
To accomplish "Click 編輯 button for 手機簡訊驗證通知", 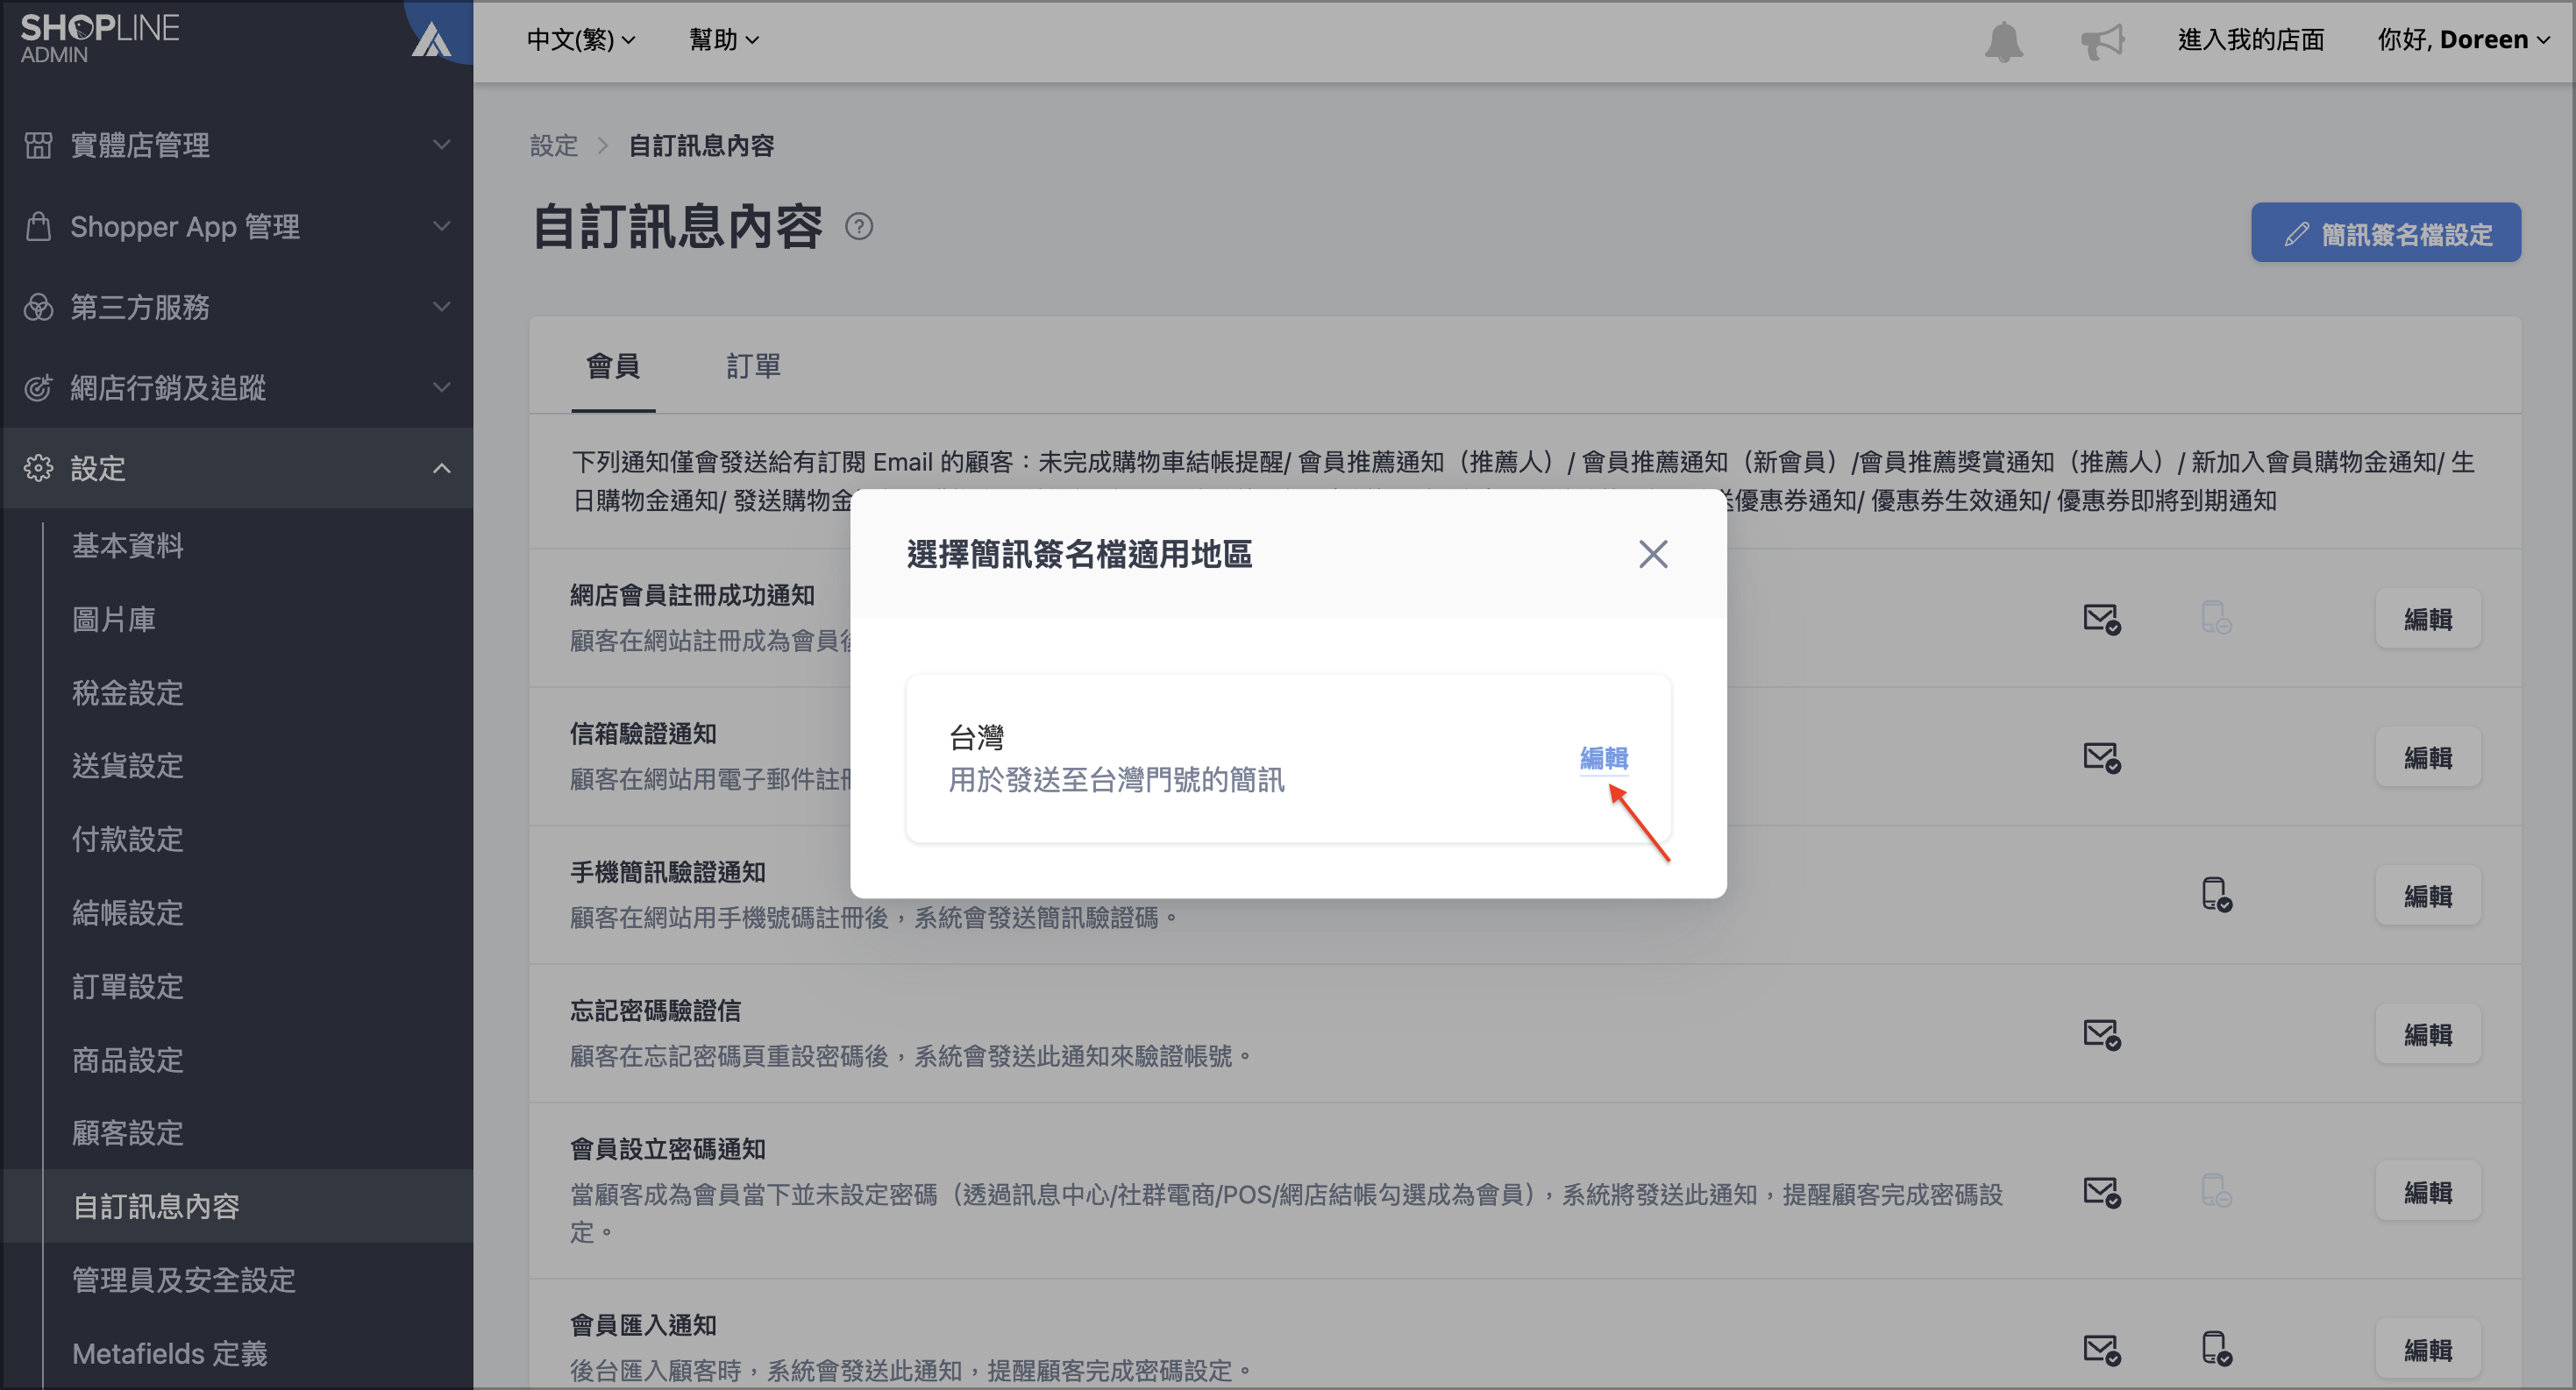I will point(2428,896).
